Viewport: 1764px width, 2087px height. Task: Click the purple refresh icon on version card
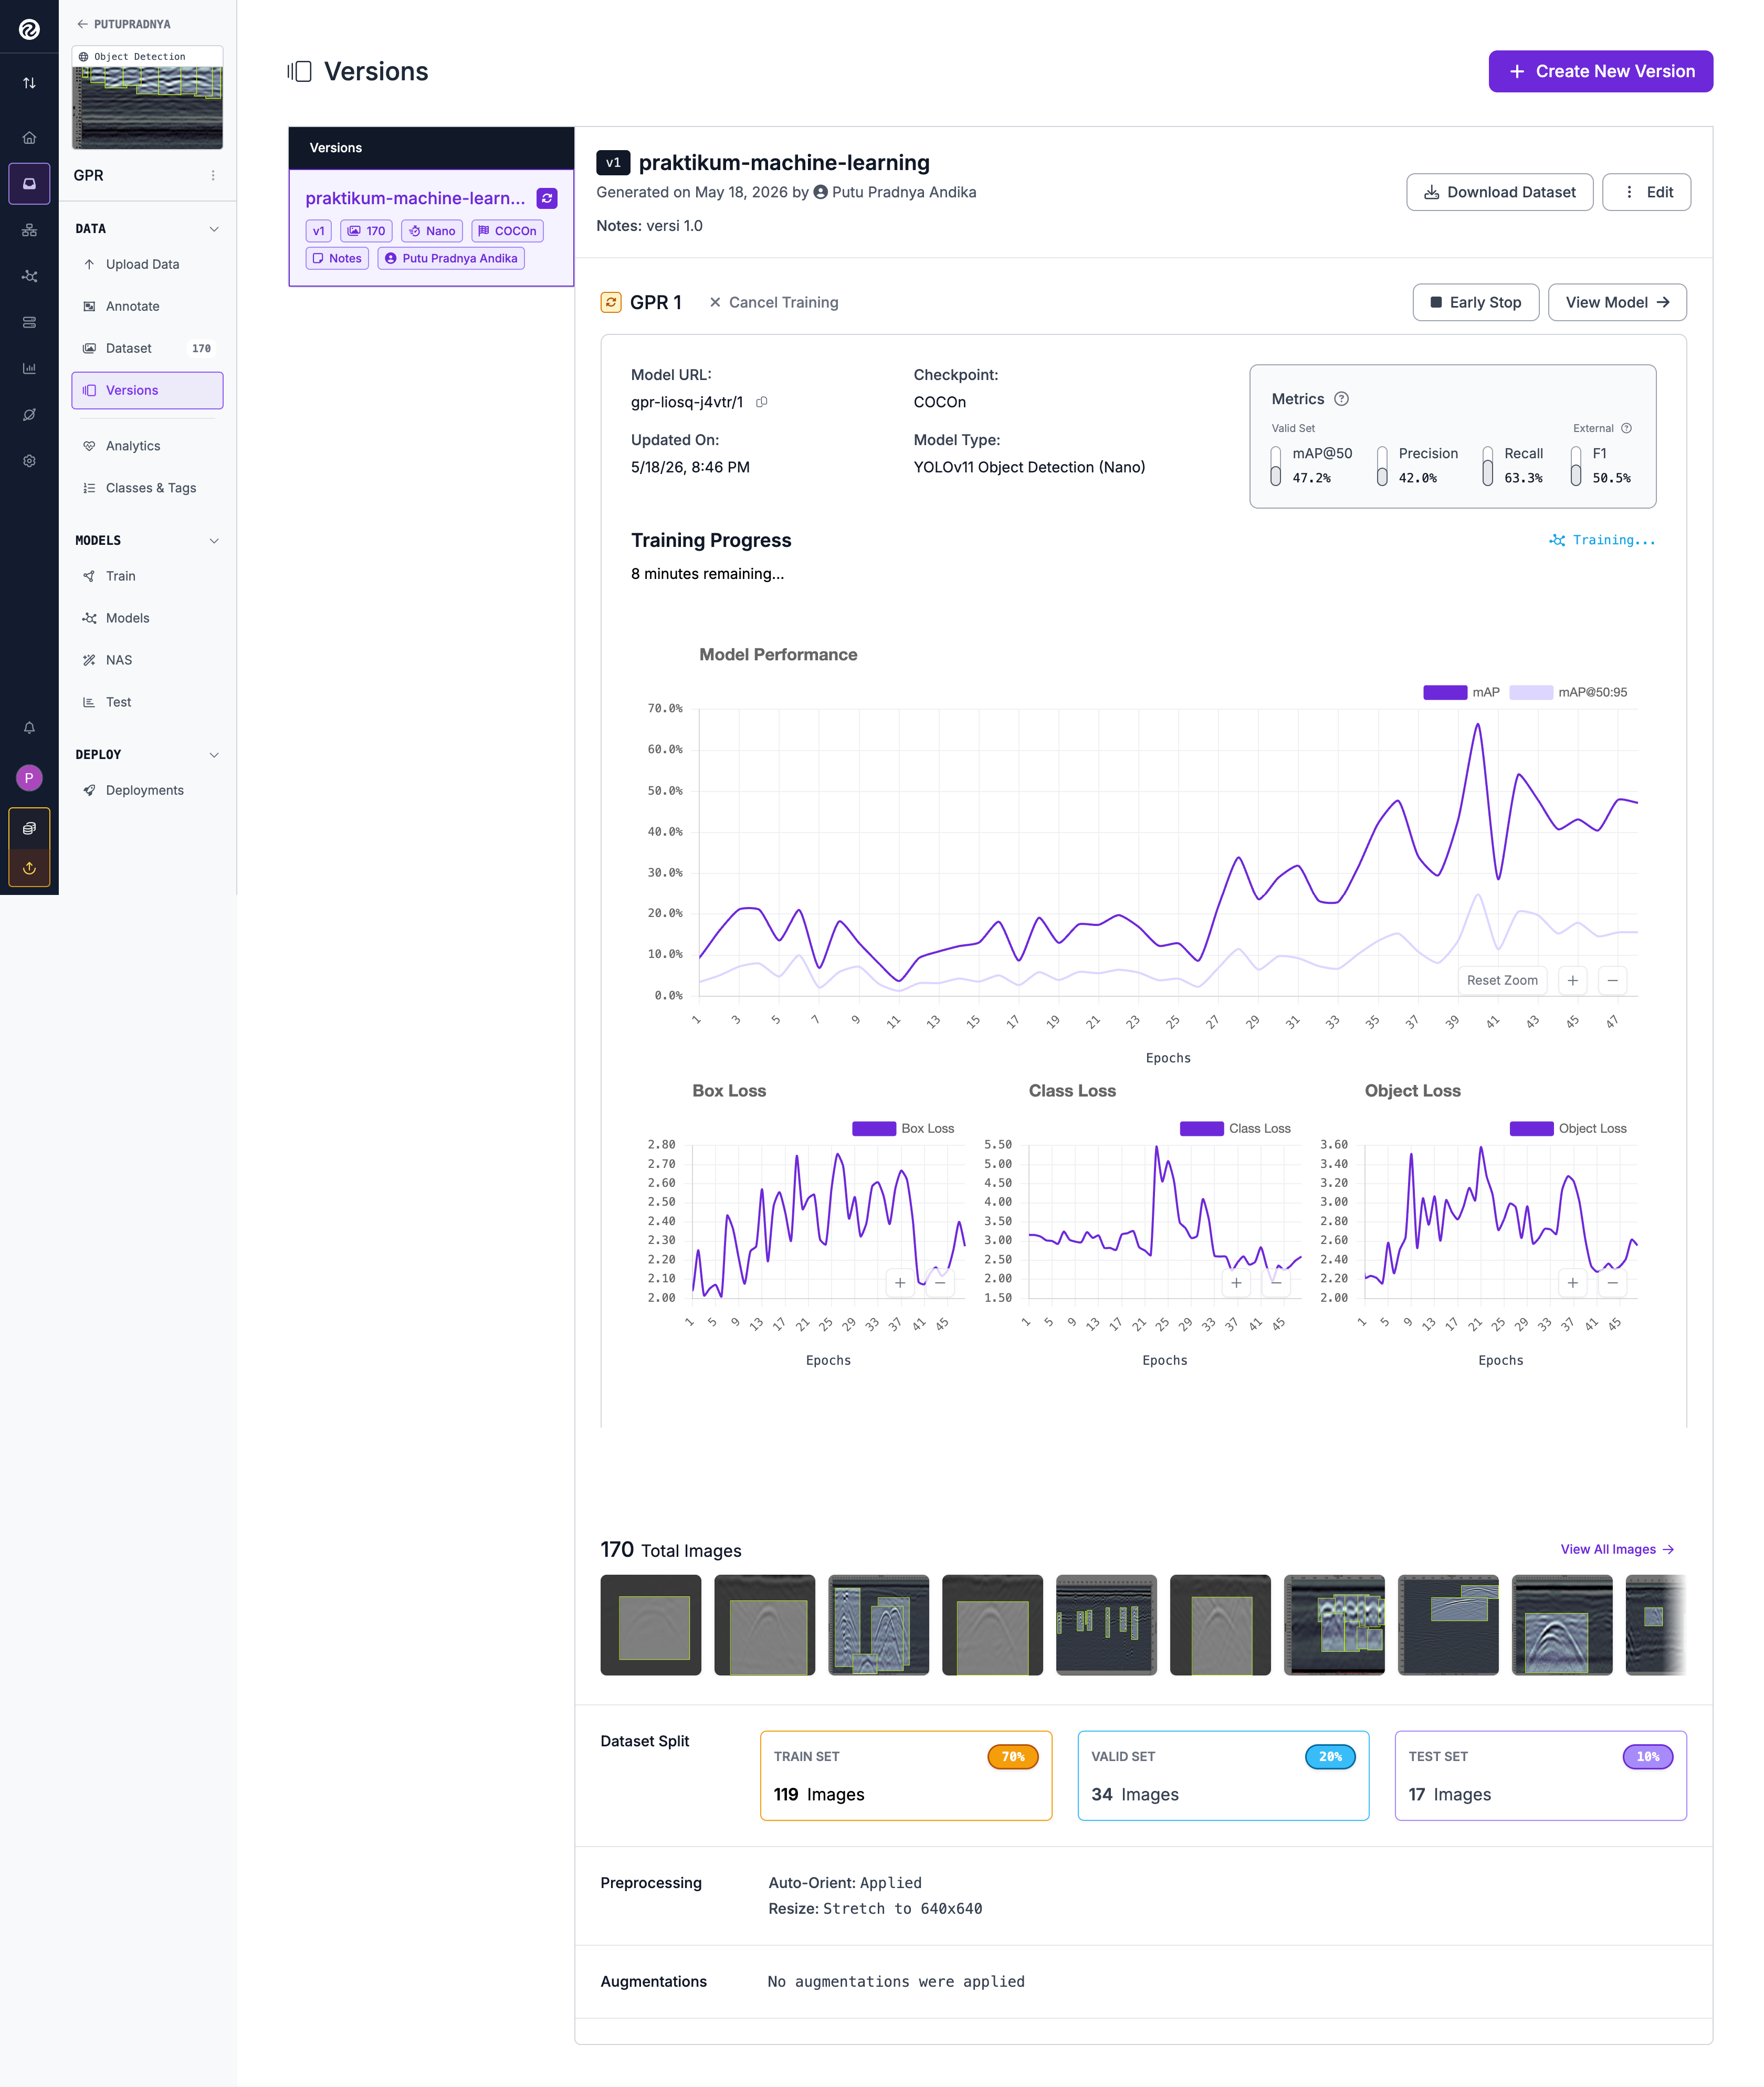coord(547,198)
